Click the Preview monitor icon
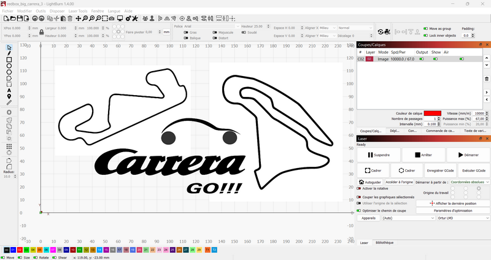The width and height of the screenshot is (491, 260). (x=120, y=19)
